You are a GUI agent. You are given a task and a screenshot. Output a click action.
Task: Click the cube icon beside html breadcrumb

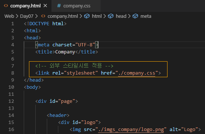[87, 16]
